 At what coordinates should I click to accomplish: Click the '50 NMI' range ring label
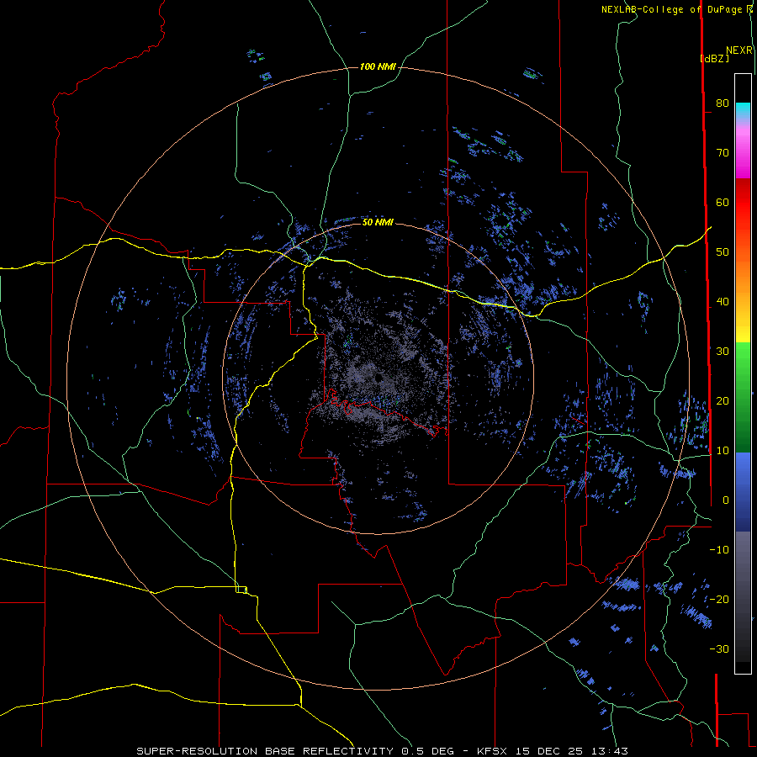pos(378,222)
